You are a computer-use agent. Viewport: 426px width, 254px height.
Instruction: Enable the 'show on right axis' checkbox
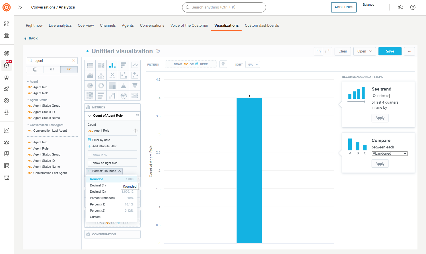point(89,163)
